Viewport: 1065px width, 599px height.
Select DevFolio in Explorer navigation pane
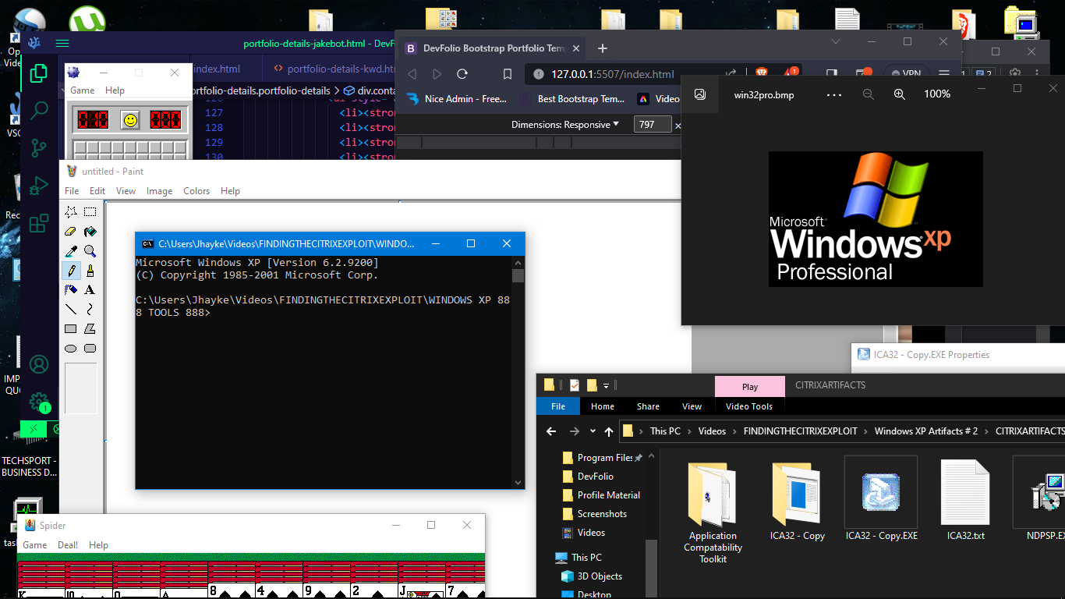click(595, 477)
